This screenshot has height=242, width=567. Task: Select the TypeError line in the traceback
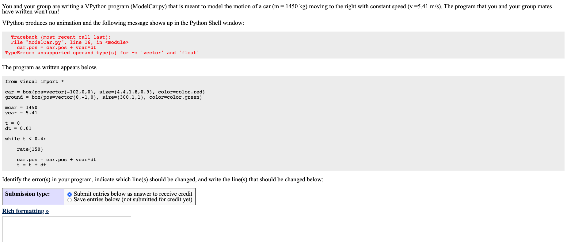click(102, 52)
